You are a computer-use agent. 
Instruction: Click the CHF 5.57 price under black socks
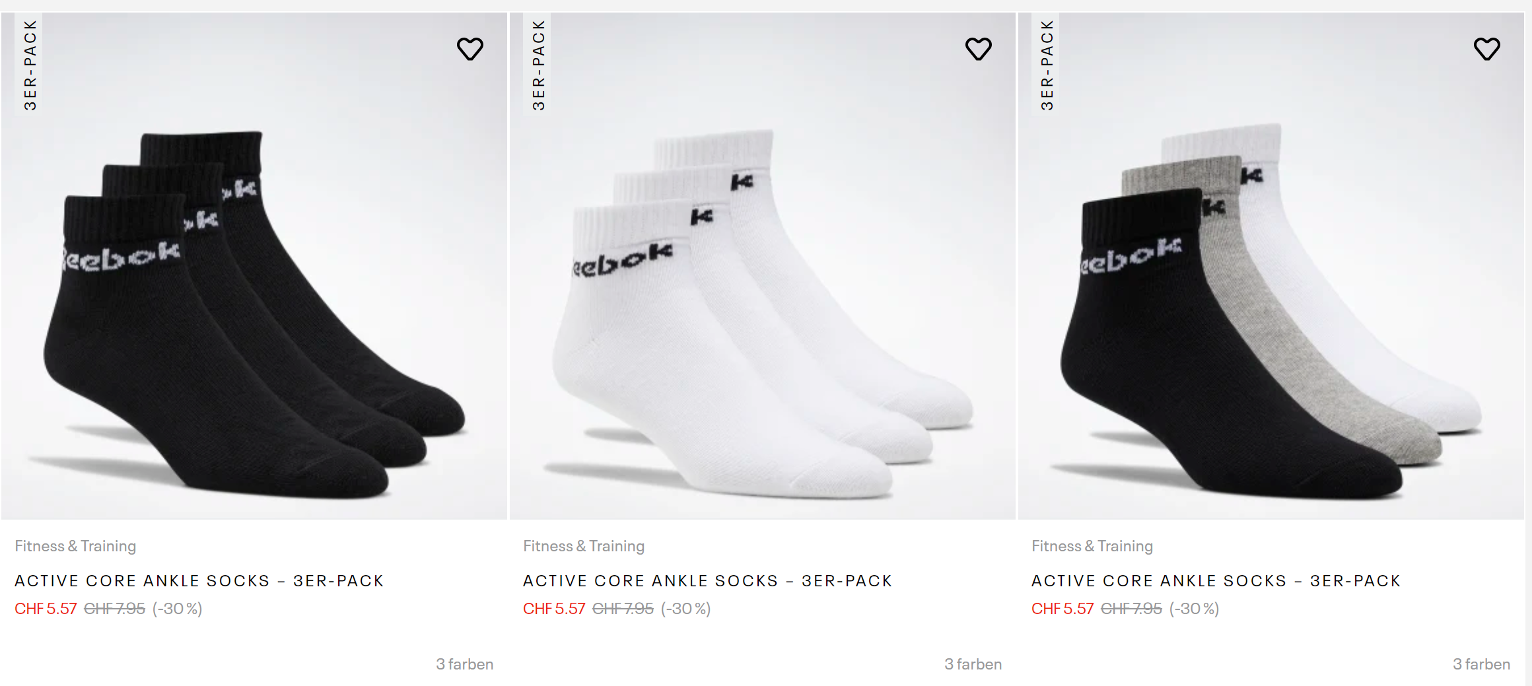pos(46,609)
